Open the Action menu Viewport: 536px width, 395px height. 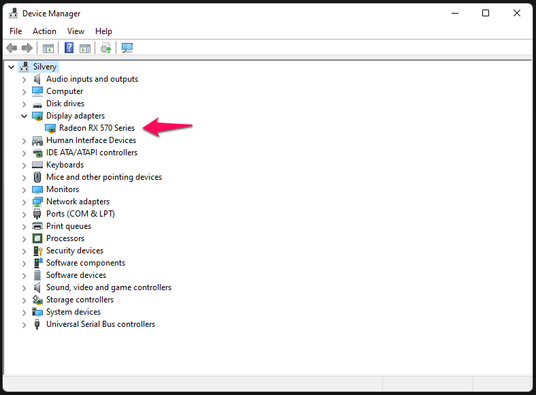(x=44, y=31)
